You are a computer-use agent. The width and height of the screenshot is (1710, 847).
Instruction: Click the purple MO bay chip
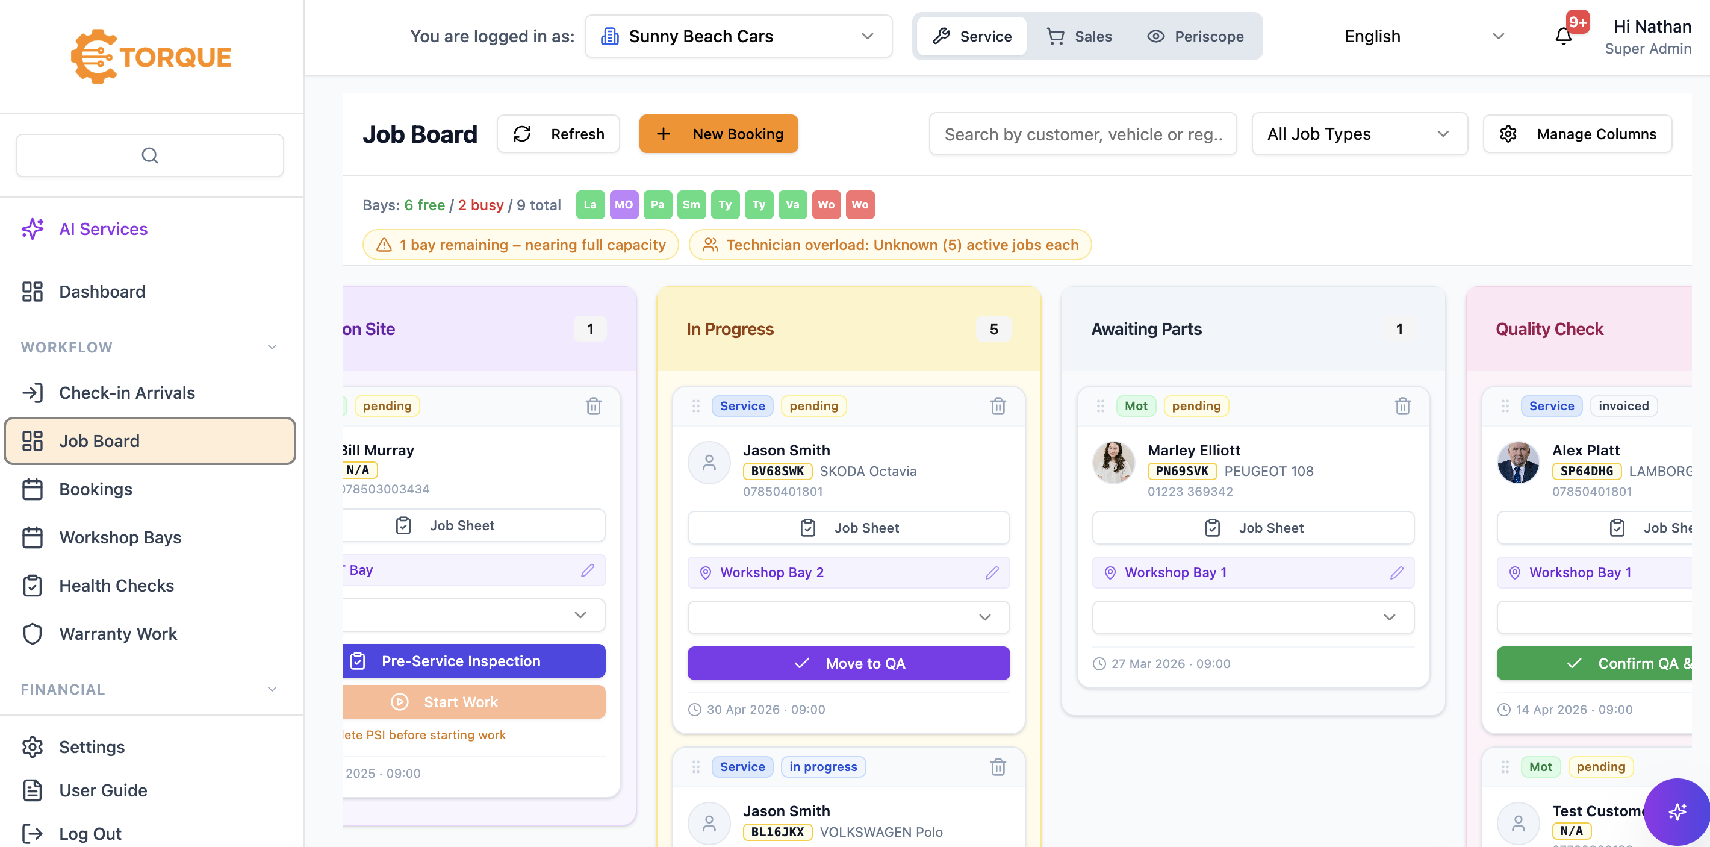click(x=623, y=205)
